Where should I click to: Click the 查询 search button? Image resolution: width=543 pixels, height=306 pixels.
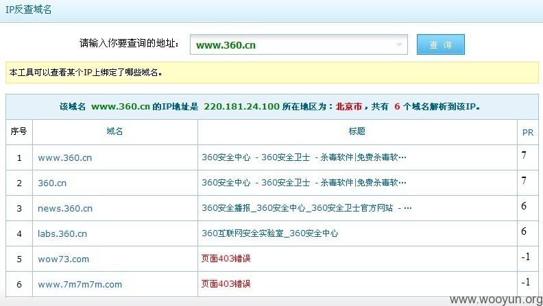(440, 44)
